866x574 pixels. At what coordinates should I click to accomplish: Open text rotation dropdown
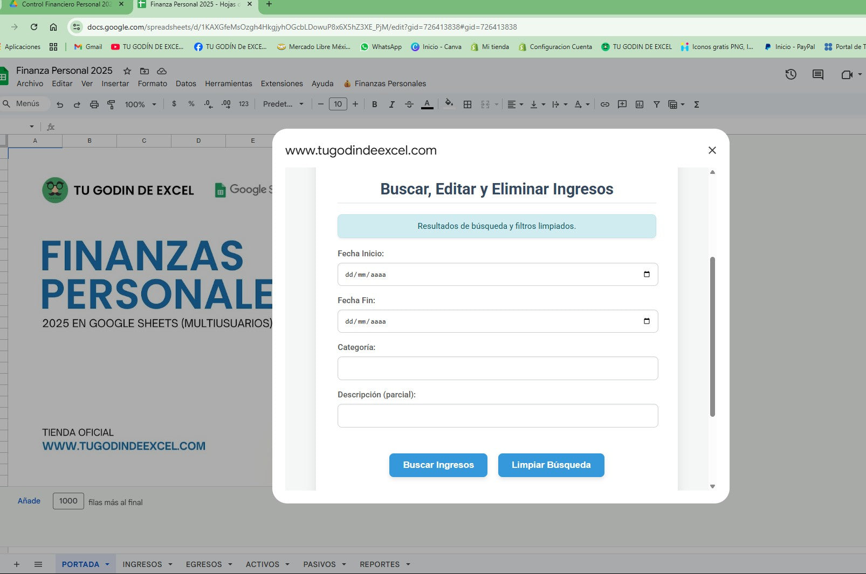[582, 104]
